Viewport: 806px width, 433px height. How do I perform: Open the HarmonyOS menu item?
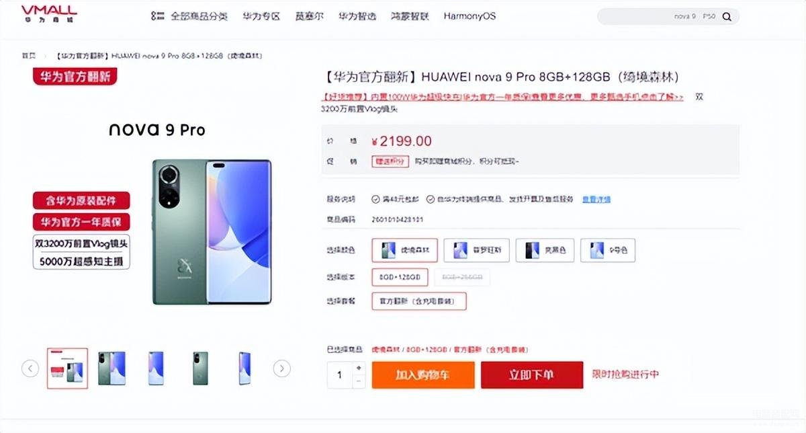tap(469, 16)
